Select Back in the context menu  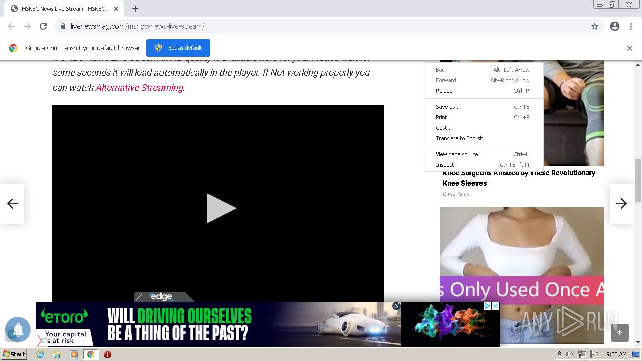[x=484, y=70]
